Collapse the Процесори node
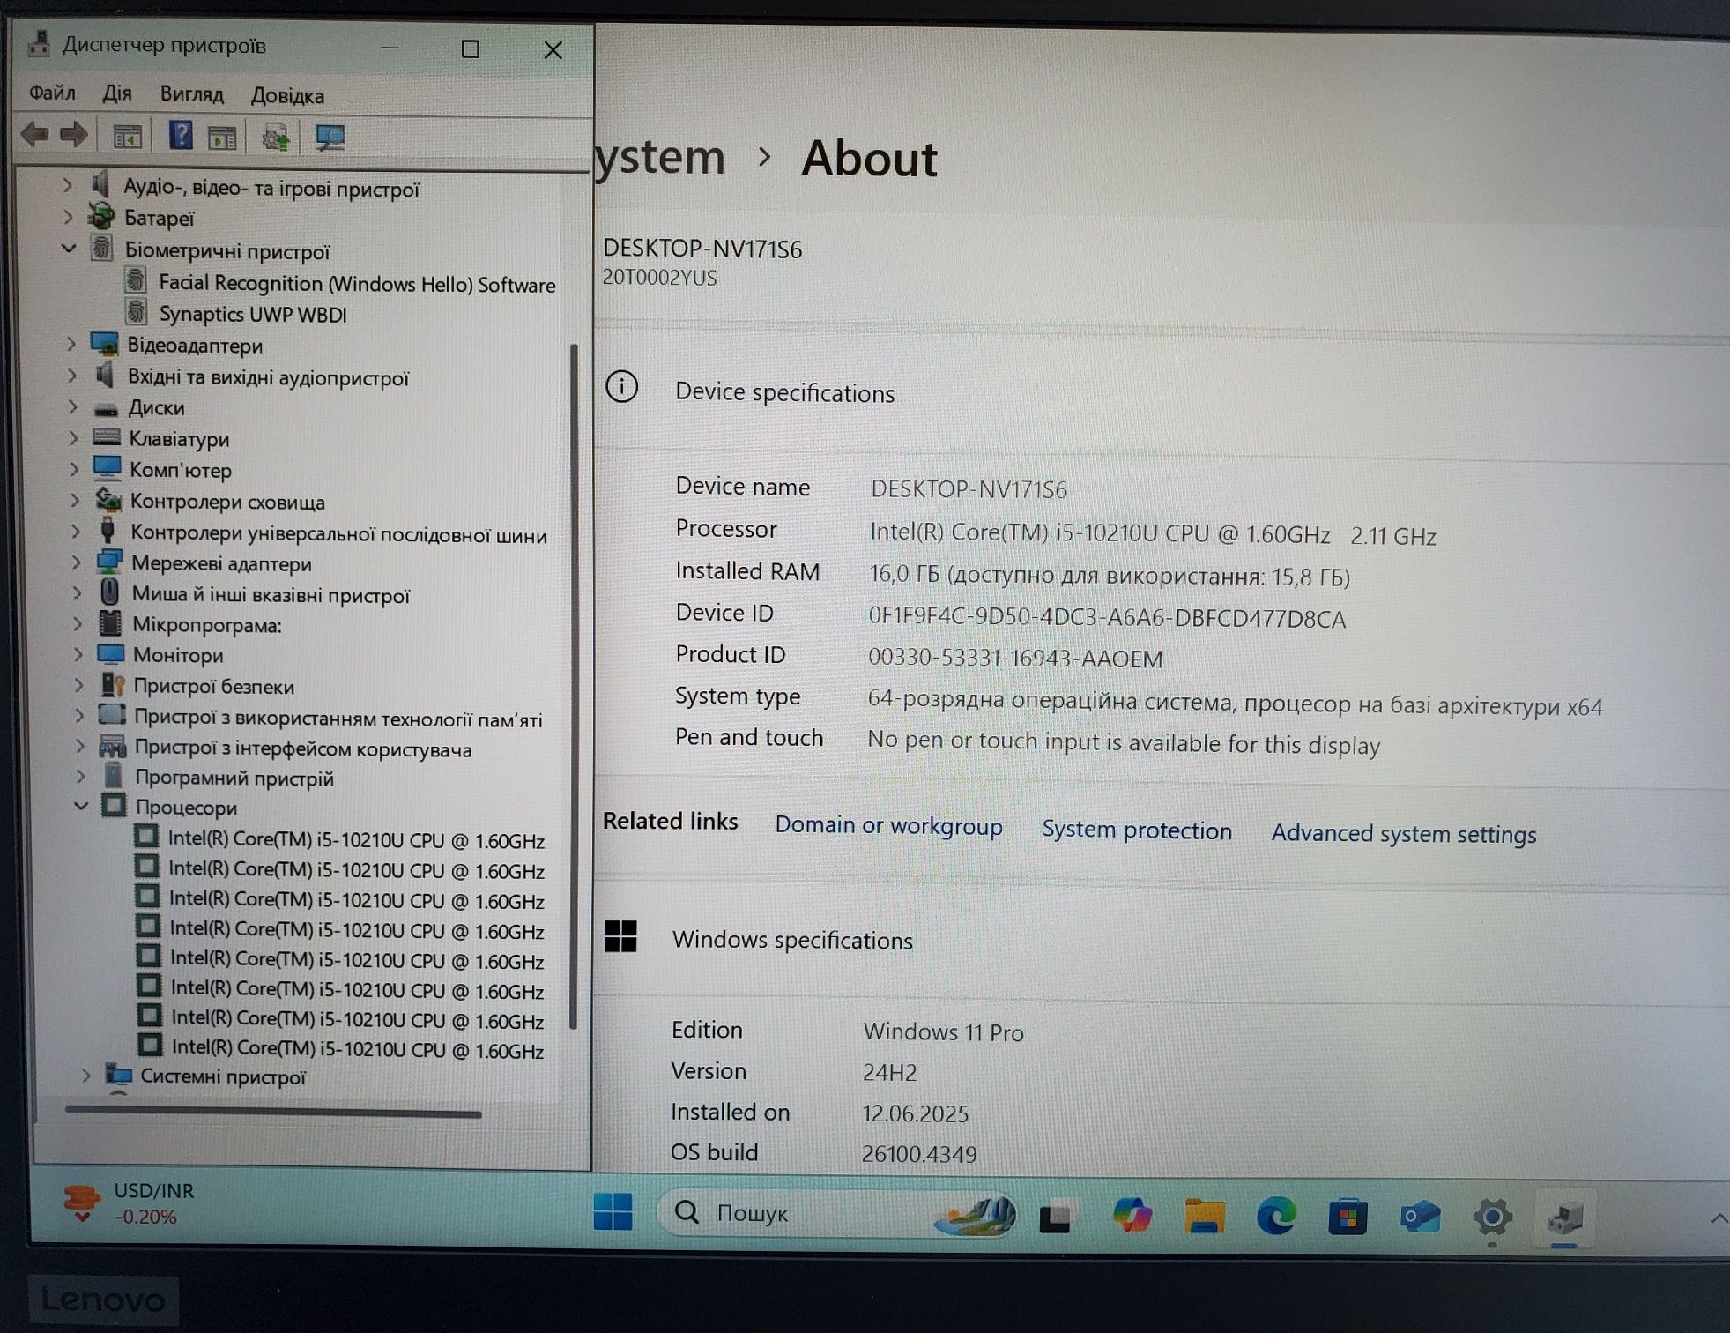Image resolution: width=1730 pixels, height=1333 pixels. click(x=81, y=805)
